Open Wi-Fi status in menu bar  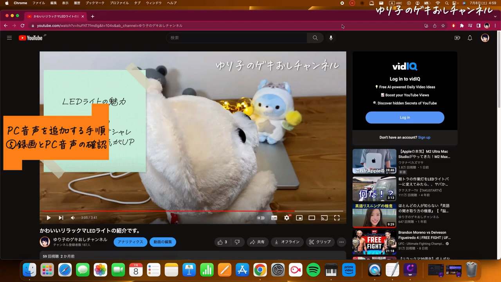click(438, 3)
